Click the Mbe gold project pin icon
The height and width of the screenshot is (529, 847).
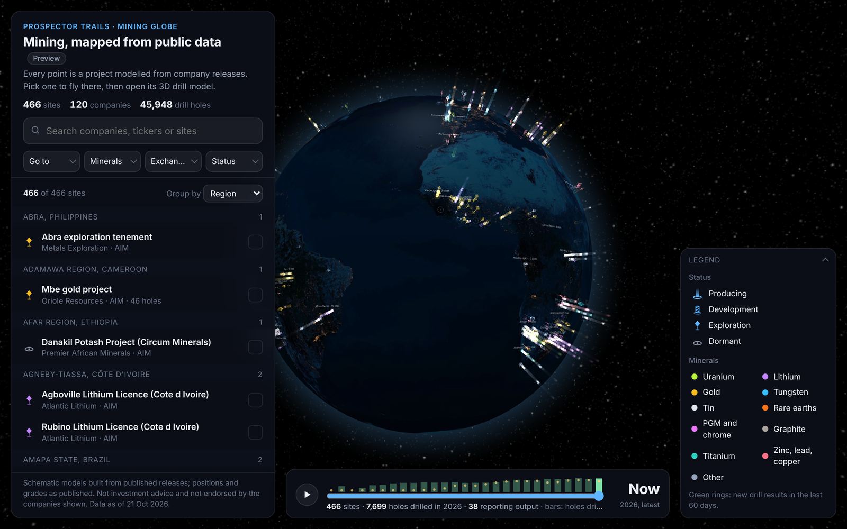(x=29, y=295)
